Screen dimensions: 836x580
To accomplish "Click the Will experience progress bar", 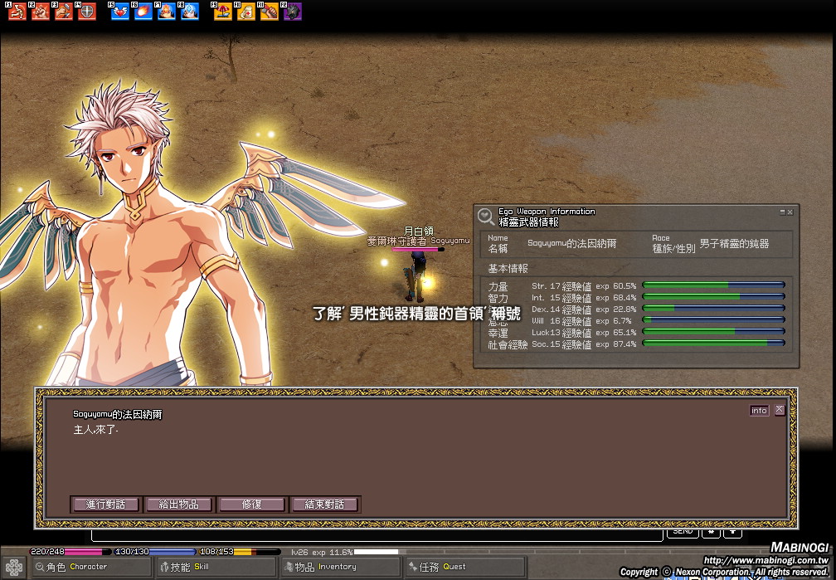I will pyautogui.click(x=713, y=320).
